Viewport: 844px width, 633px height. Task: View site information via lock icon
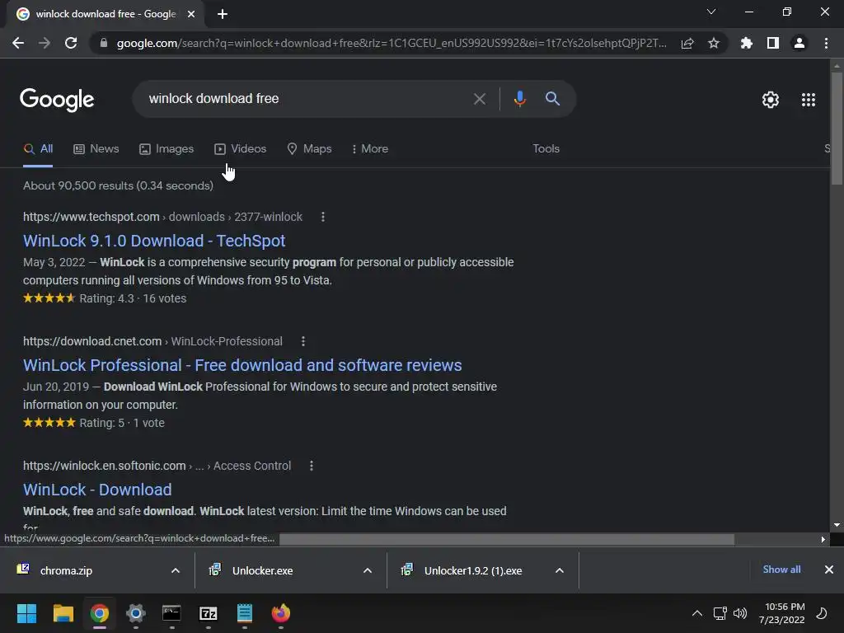click(x=103, y=43)
